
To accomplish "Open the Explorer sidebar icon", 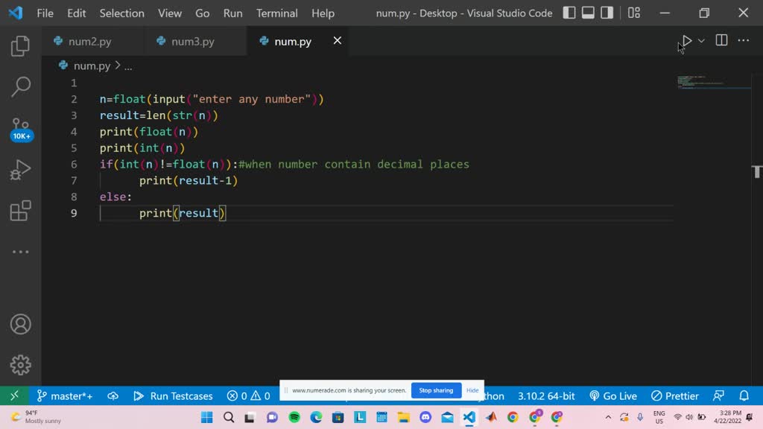I will (19, 45).
